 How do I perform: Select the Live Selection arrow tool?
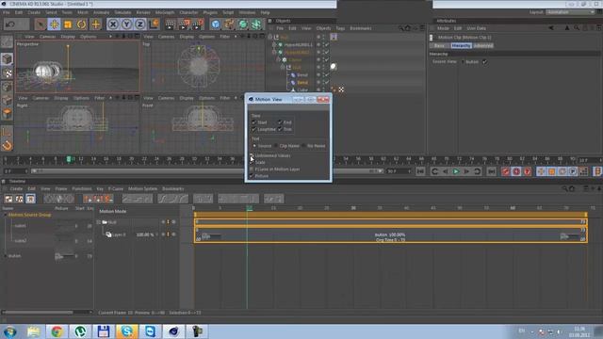[40, 24]
